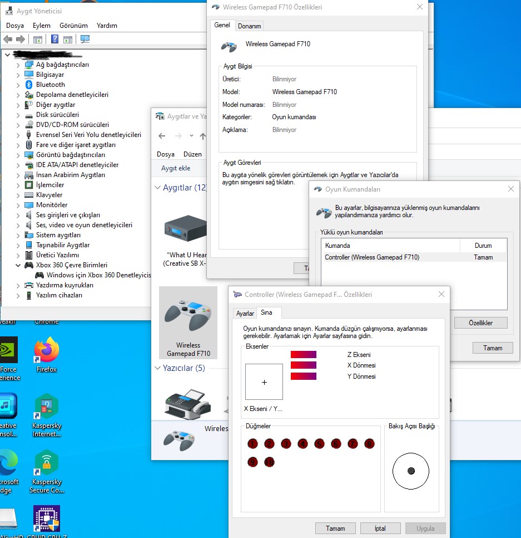Click the blue question-mark Help toolbar icon

(54, 39)
